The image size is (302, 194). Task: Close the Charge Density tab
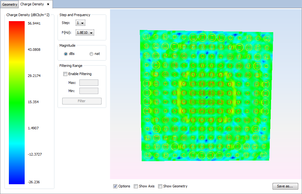click(x=48, y=4)
